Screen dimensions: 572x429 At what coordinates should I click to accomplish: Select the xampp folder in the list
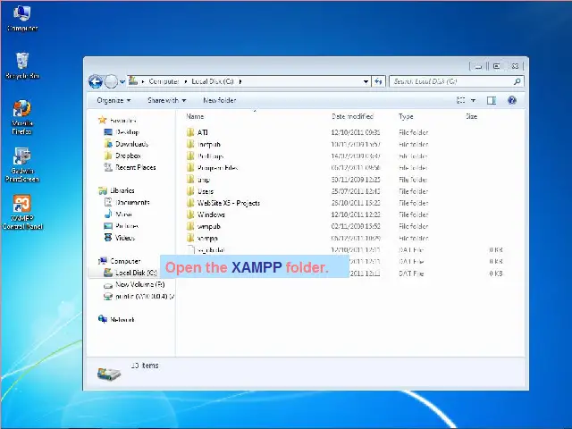[203, 239]
